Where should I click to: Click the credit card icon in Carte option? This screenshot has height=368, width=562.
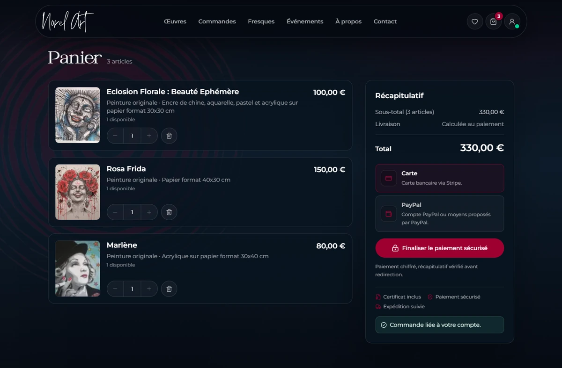click(389, 178)
